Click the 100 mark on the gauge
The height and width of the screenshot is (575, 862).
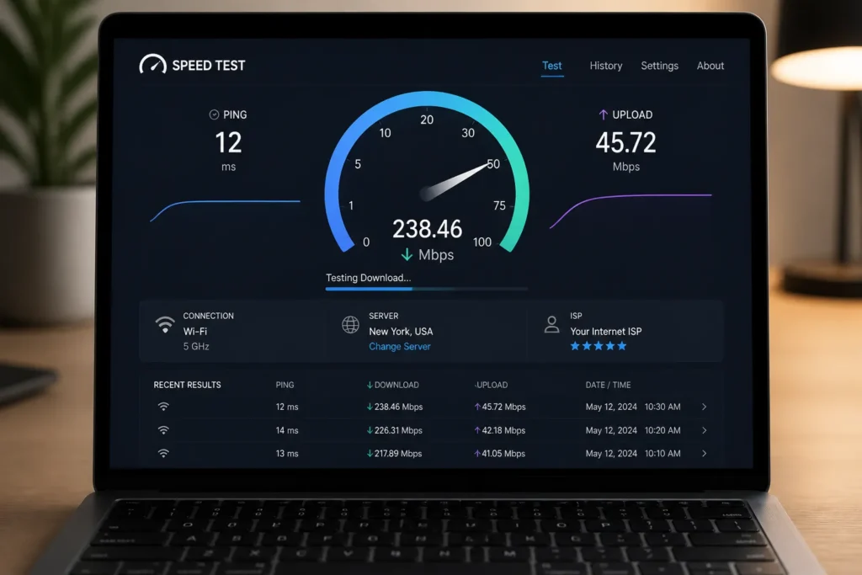point(482,242)
